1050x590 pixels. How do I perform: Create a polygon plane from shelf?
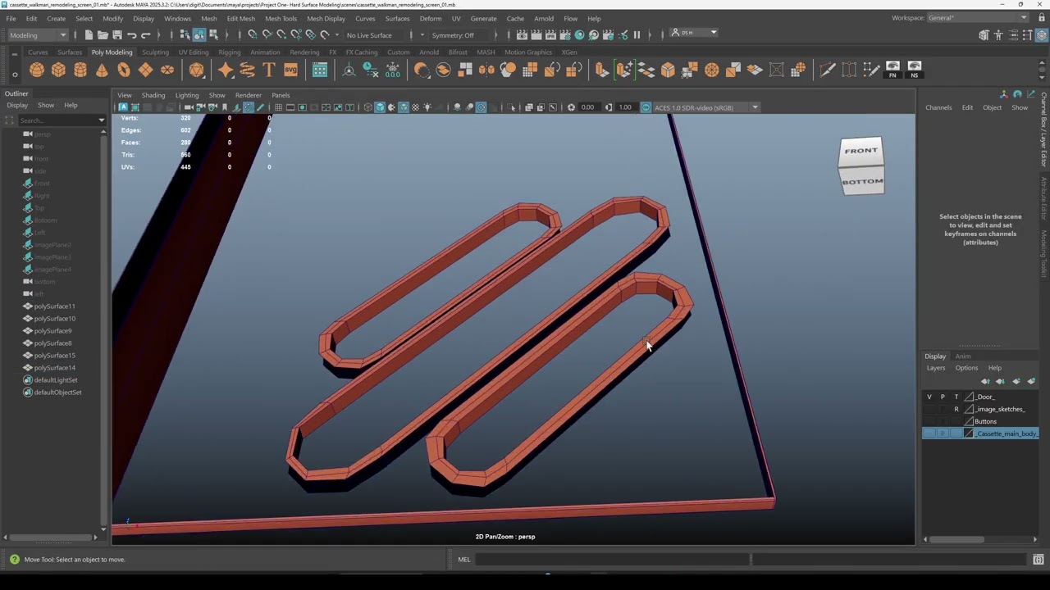click(x=145, y=70)
